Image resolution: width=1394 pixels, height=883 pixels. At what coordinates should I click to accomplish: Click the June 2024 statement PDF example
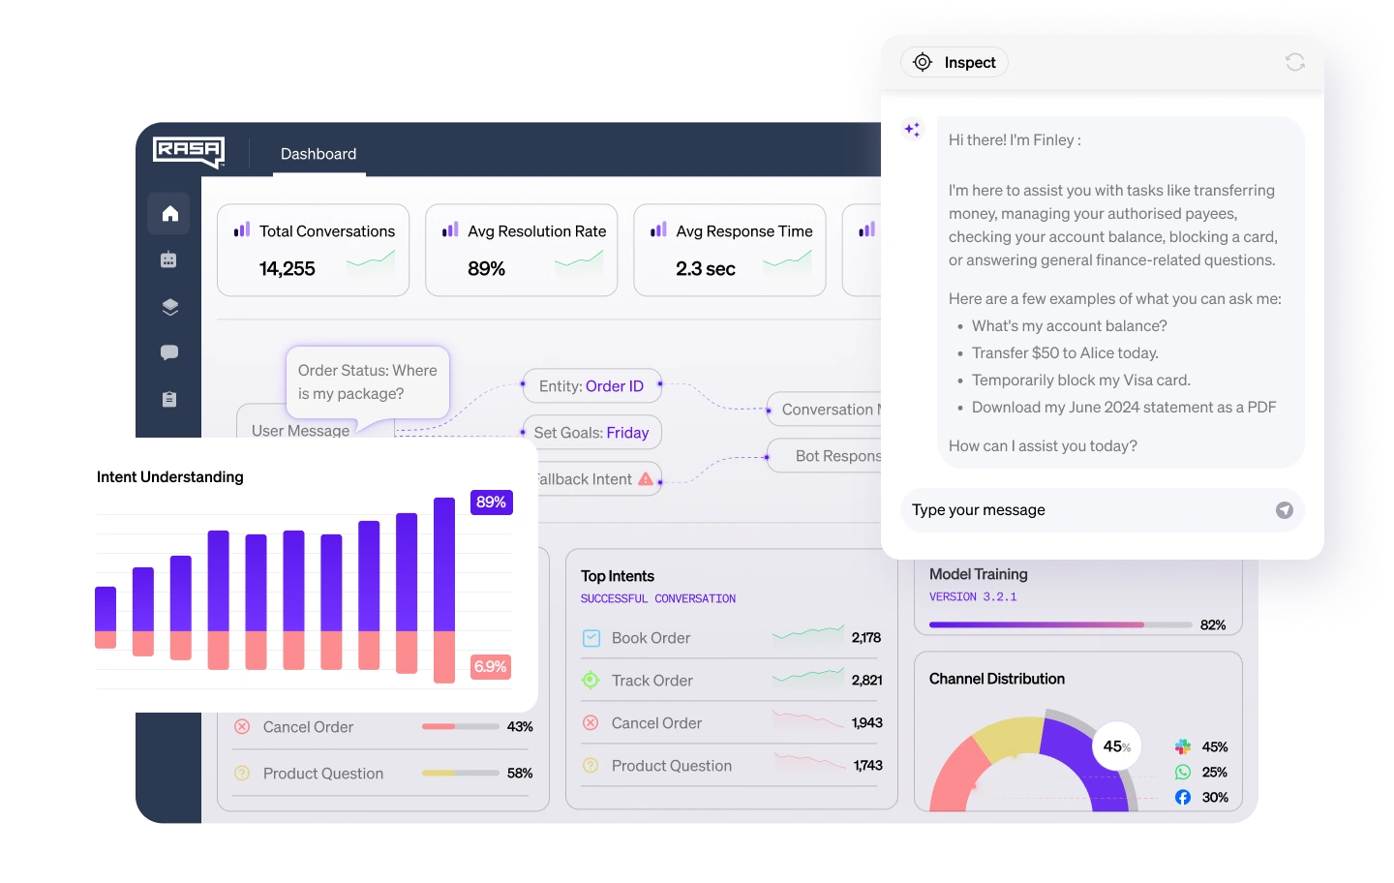pyautogui.click(x=1124, y=408)
